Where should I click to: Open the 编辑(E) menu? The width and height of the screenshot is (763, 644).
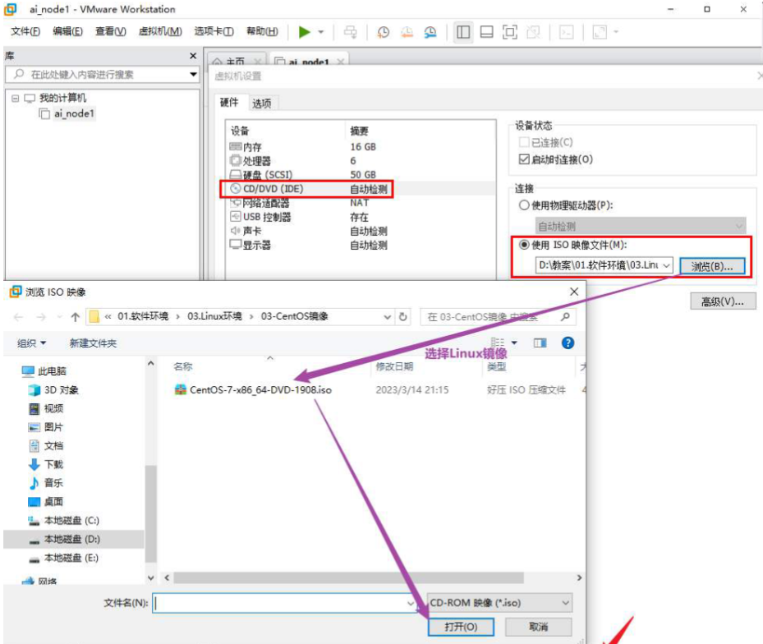click(x=67, y=32)
